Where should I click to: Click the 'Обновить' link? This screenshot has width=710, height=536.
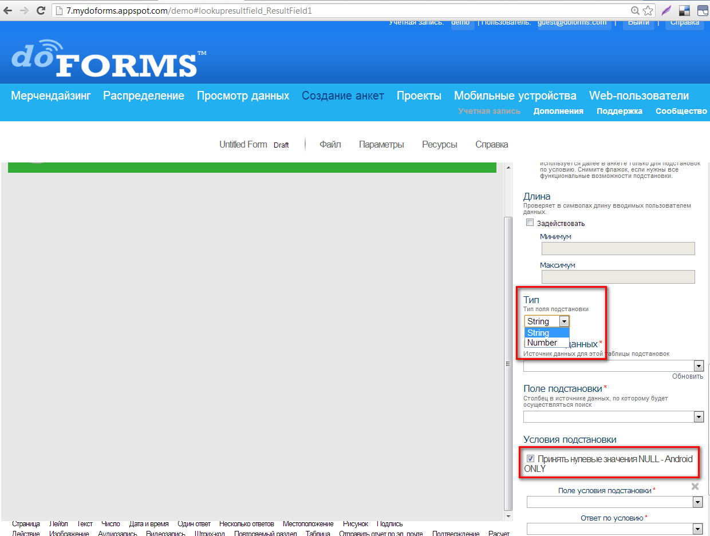688,376
